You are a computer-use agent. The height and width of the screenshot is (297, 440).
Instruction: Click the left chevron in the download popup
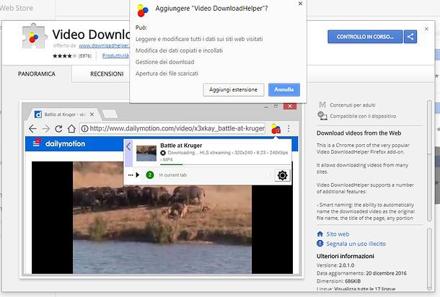(x=128, y=146)
